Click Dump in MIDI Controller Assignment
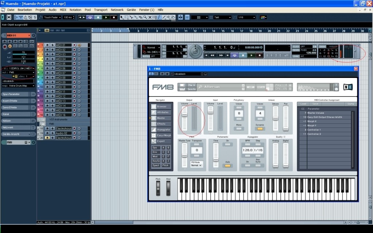The height and width of the screenshot is (233, 373). coord(351,104)
